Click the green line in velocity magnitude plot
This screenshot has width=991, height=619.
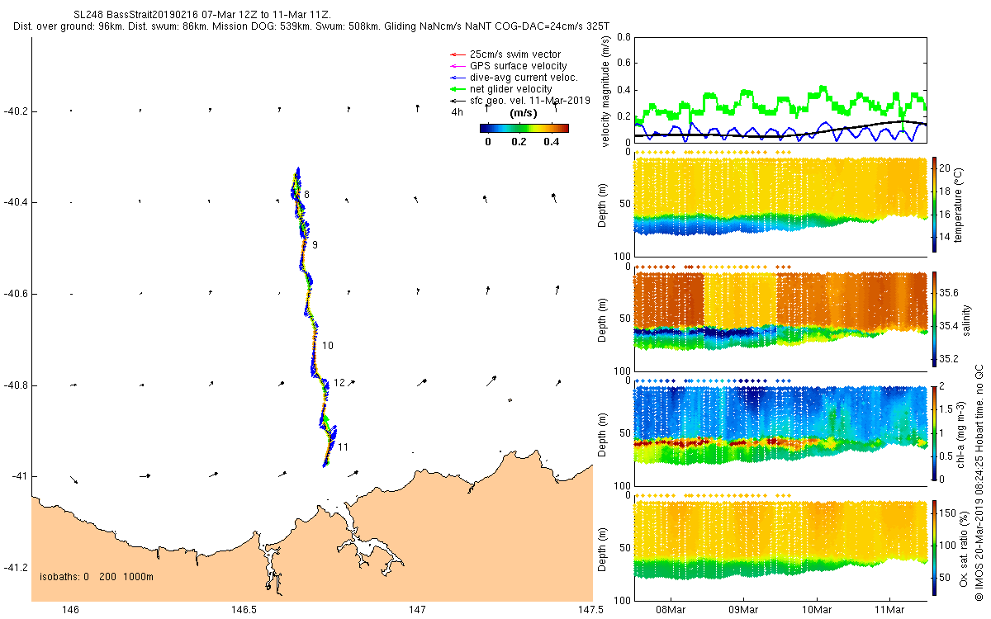[x=780, y=103]
